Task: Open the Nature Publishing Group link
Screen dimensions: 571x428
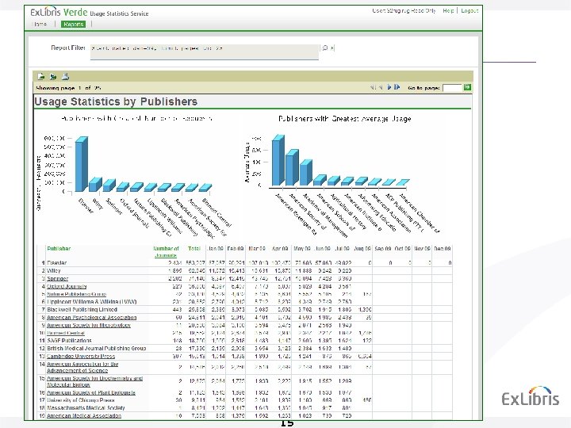Action: coord(76,294)
